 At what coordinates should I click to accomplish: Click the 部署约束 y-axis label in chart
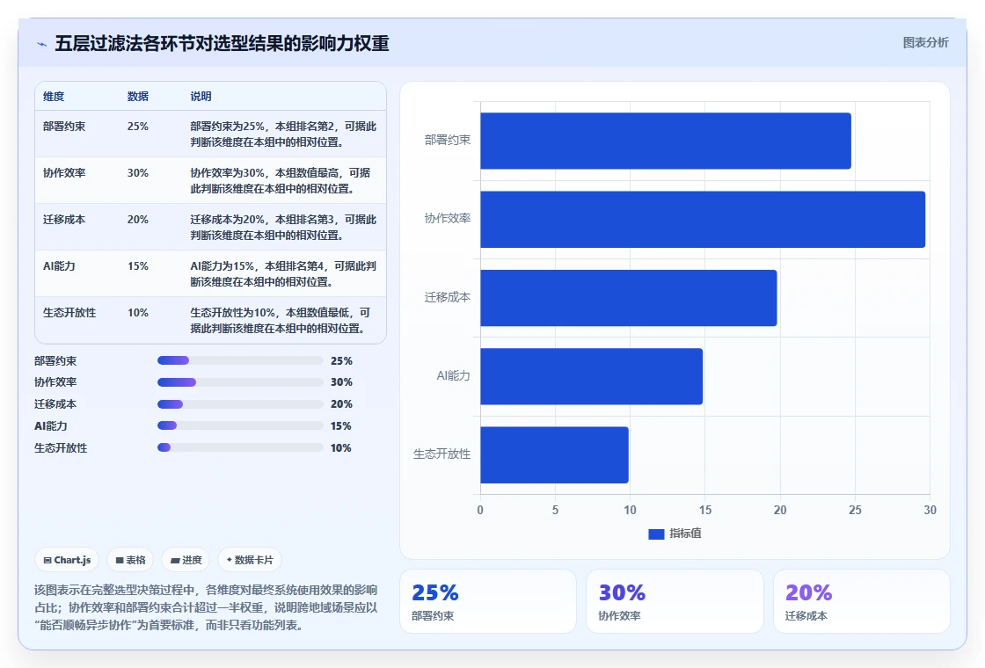coord(448,140)
